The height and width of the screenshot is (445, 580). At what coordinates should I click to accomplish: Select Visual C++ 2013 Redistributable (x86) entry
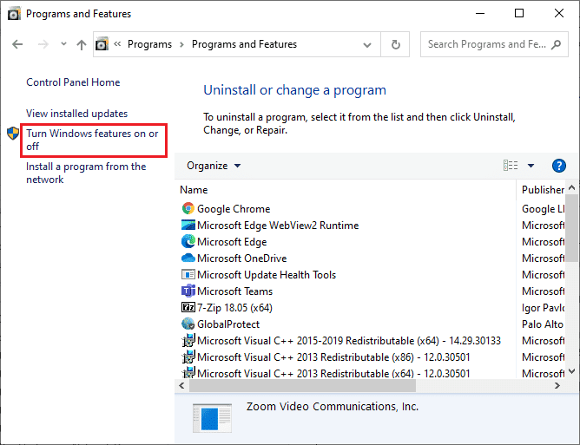(333, 357)
